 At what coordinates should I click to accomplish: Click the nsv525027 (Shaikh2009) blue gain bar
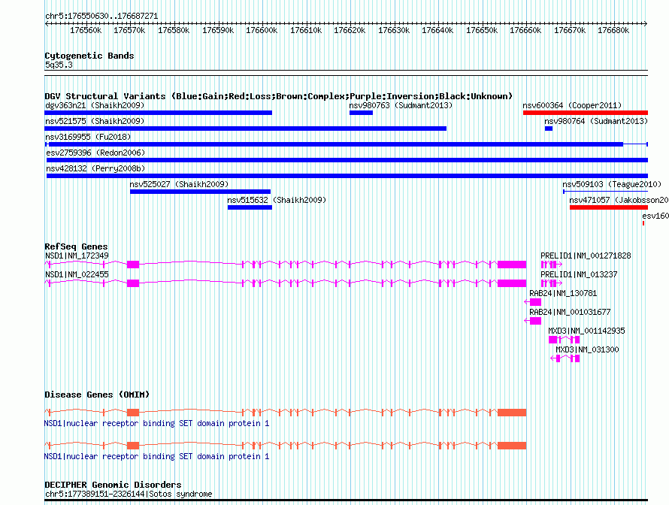click(200, 192)
